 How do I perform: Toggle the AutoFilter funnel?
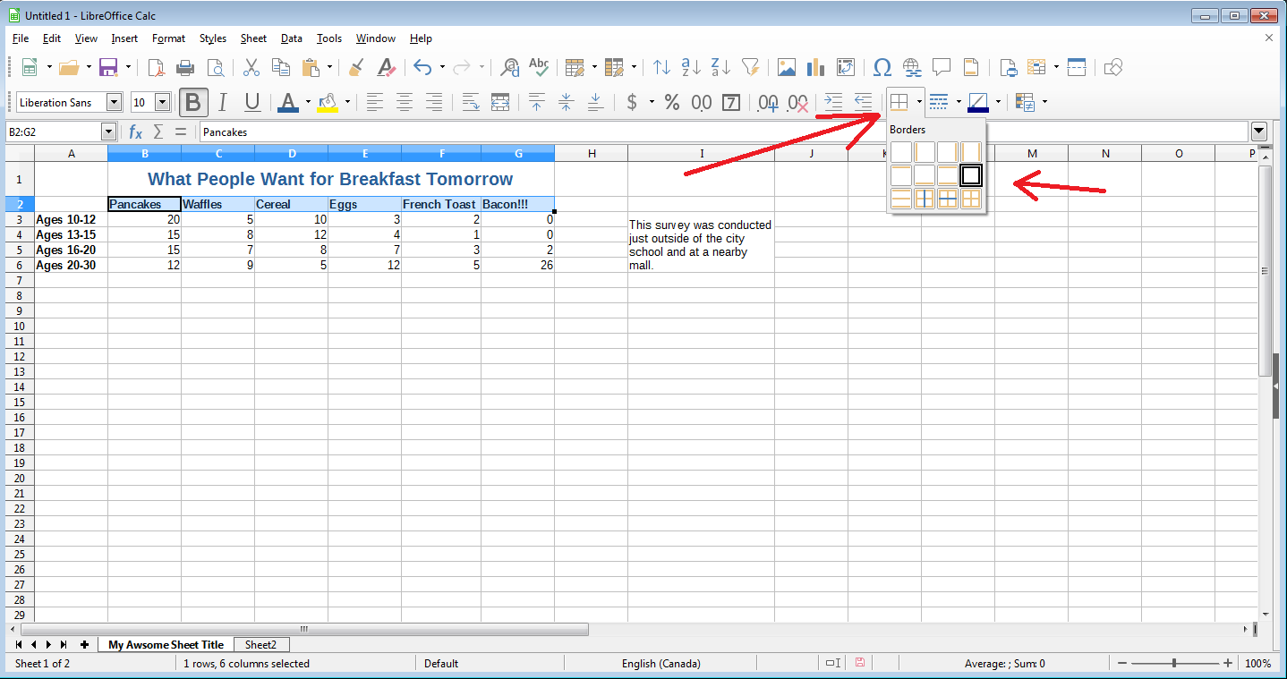coord(750,67)
